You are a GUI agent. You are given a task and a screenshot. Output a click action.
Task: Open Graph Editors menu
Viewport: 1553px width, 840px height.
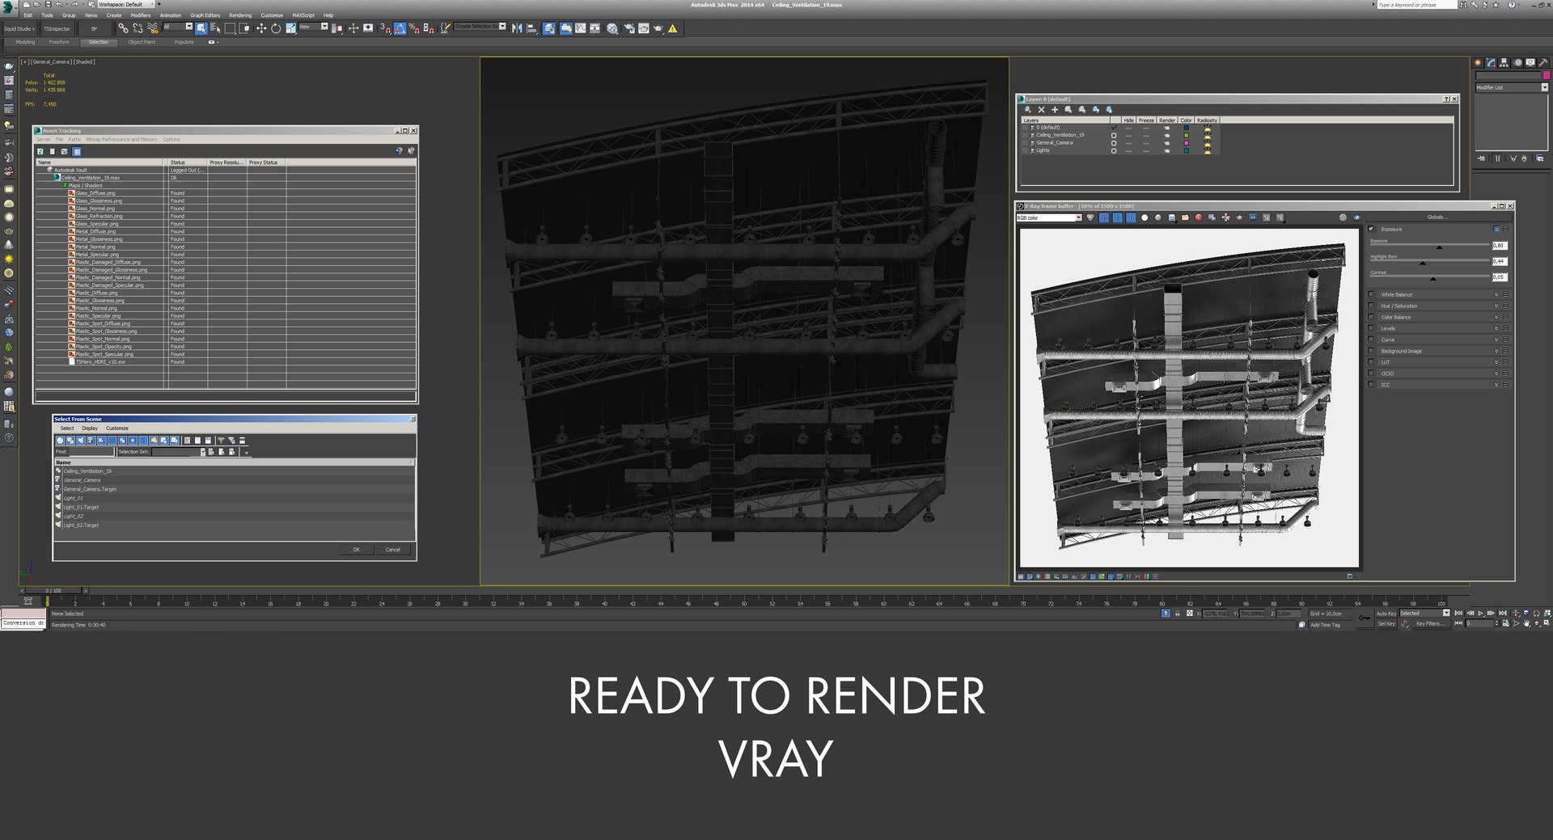[x=205, y=15]
